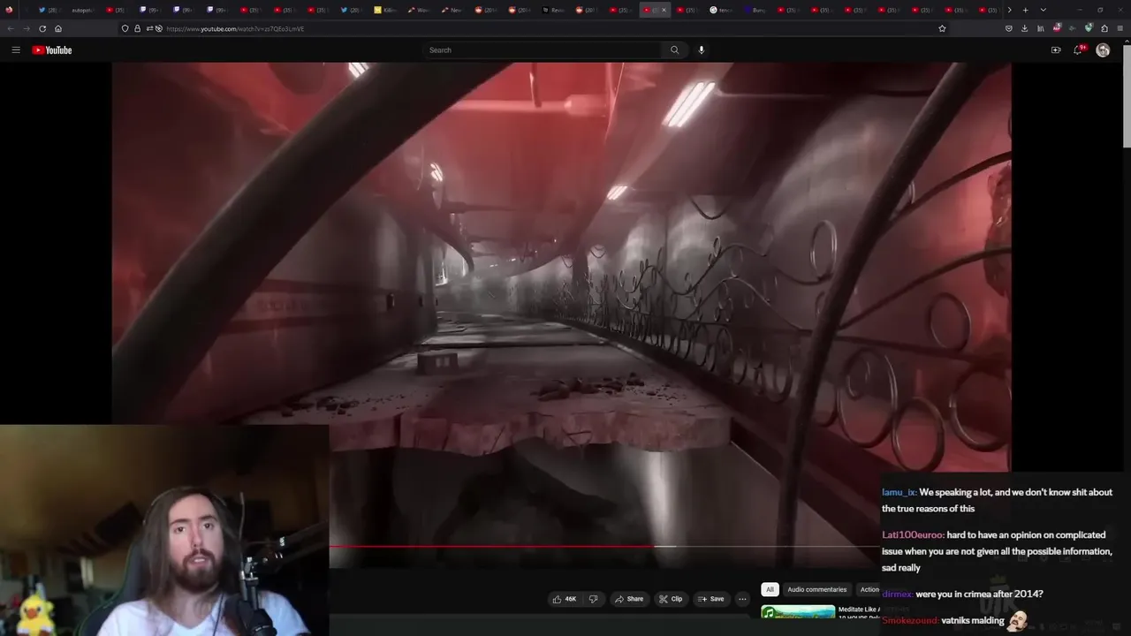Save the video to a playlist

tap(711, 599)
